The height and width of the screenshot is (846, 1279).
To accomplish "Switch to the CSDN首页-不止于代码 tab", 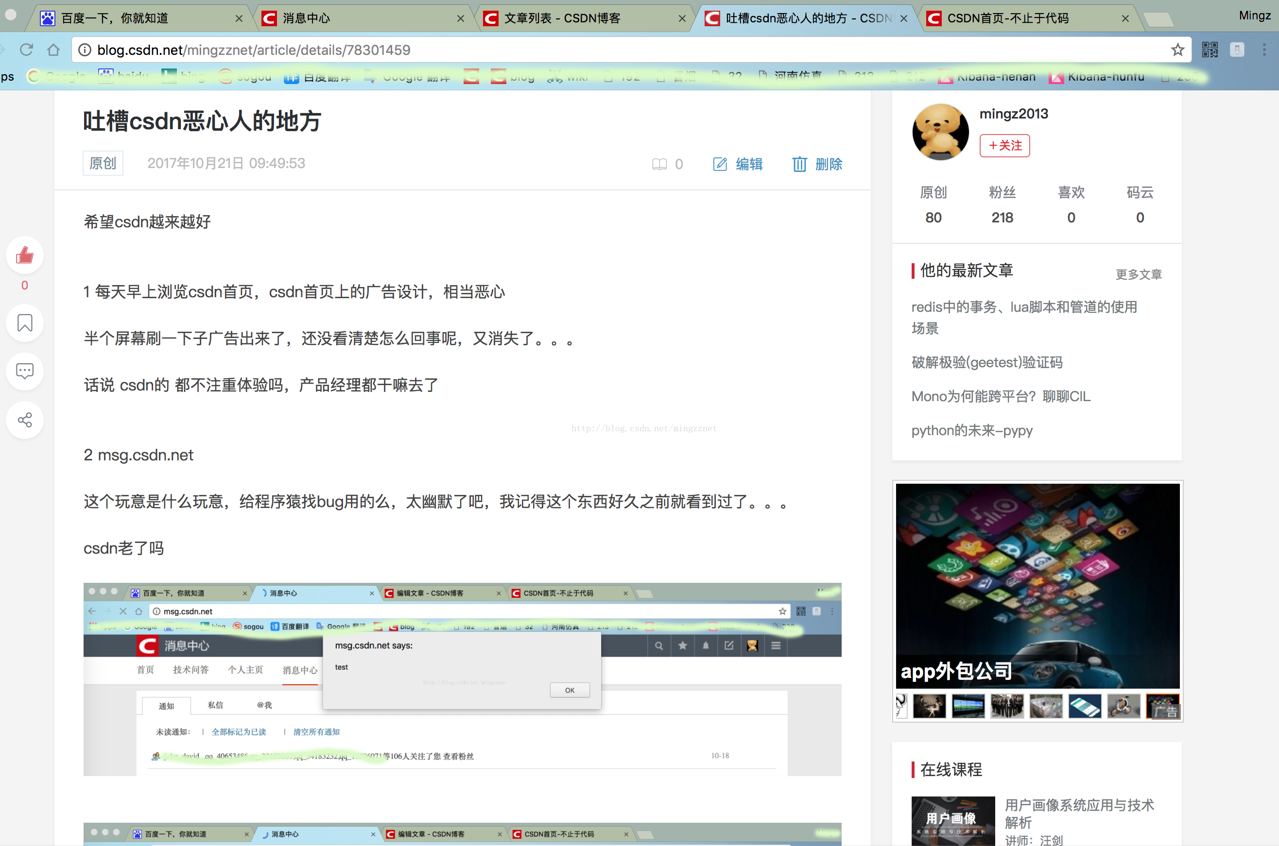I will pyautogui.click(x=1026, y=18).
